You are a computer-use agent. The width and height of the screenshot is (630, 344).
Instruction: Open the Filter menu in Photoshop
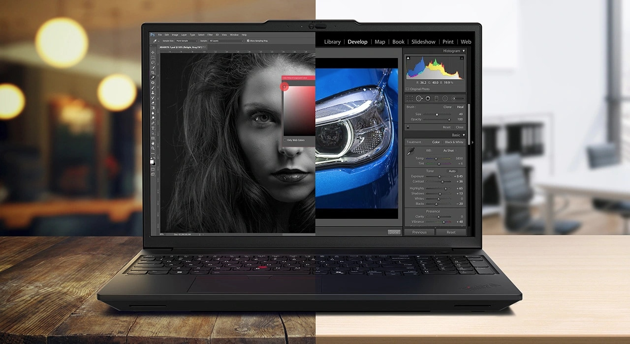[210, 35]
